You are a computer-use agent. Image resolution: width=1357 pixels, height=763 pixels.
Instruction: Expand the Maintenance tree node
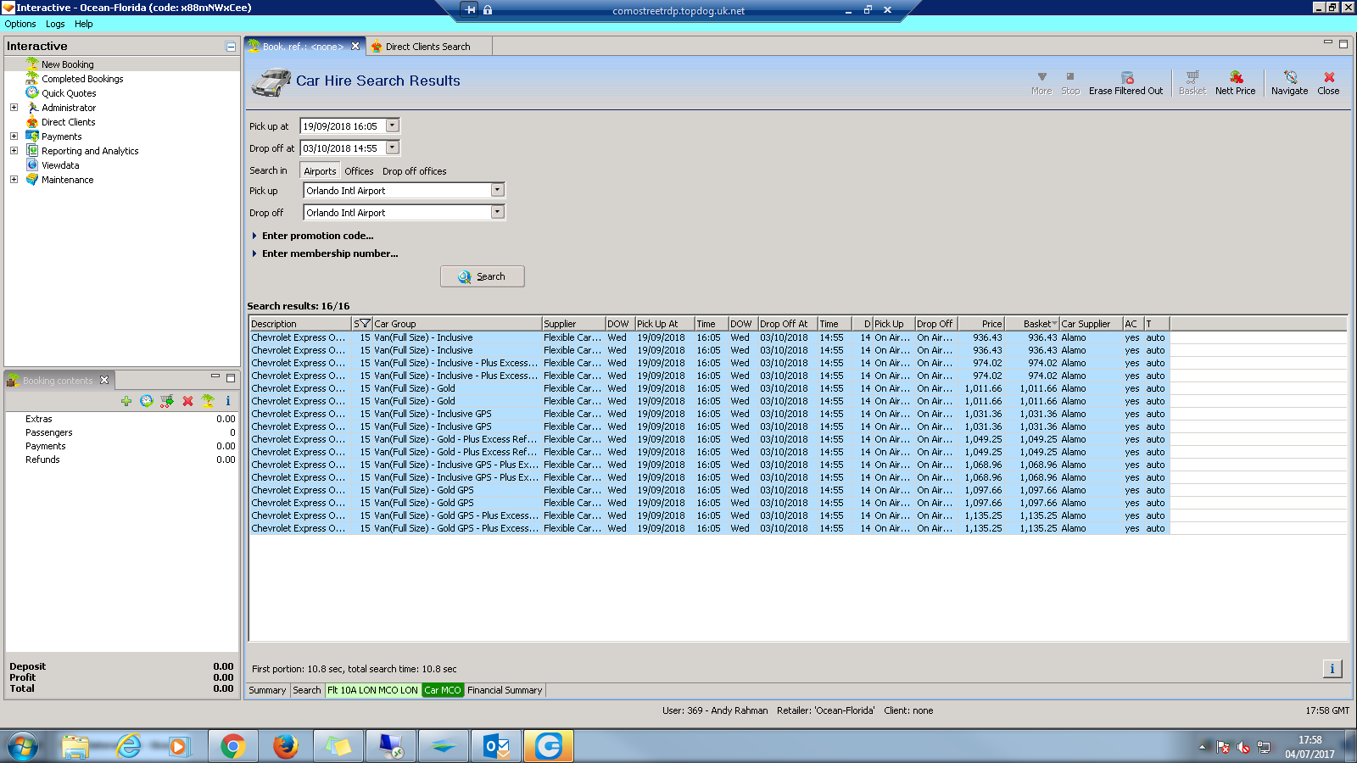14,180
